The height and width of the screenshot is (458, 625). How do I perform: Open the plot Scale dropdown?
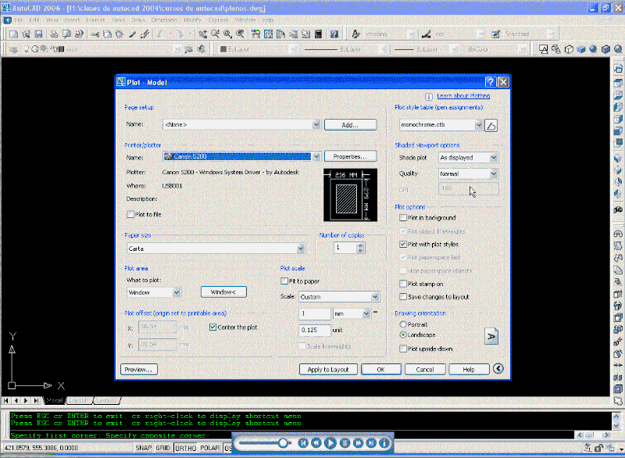(375, 297)
